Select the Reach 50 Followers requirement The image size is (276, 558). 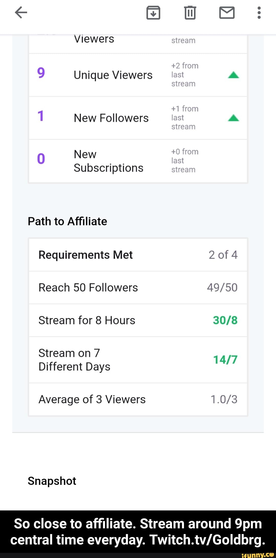coord(138,287)
